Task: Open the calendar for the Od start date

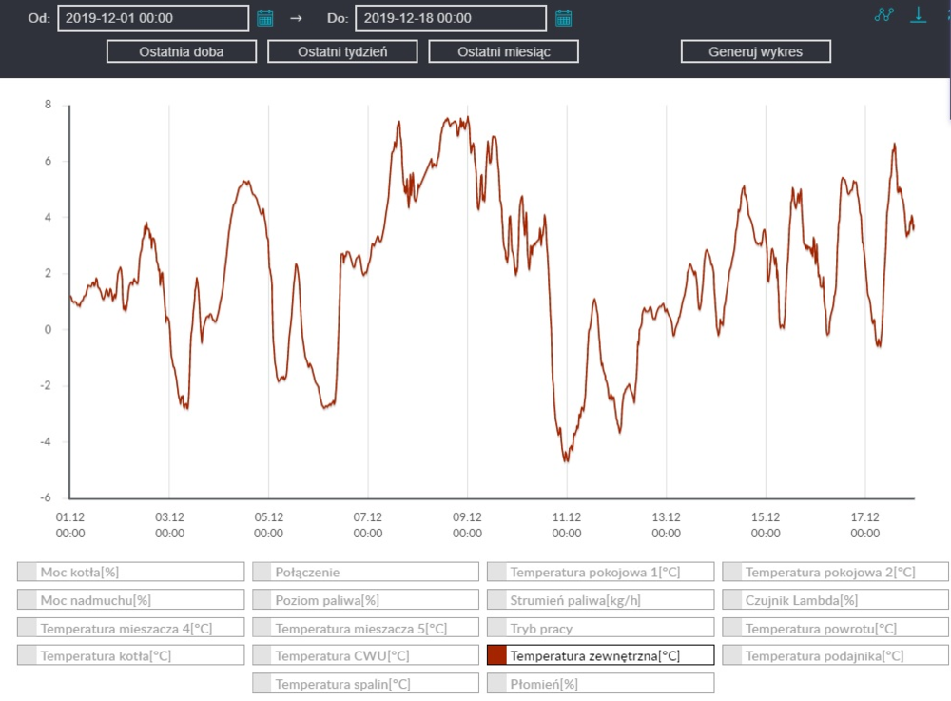Action: click(265, 18)
